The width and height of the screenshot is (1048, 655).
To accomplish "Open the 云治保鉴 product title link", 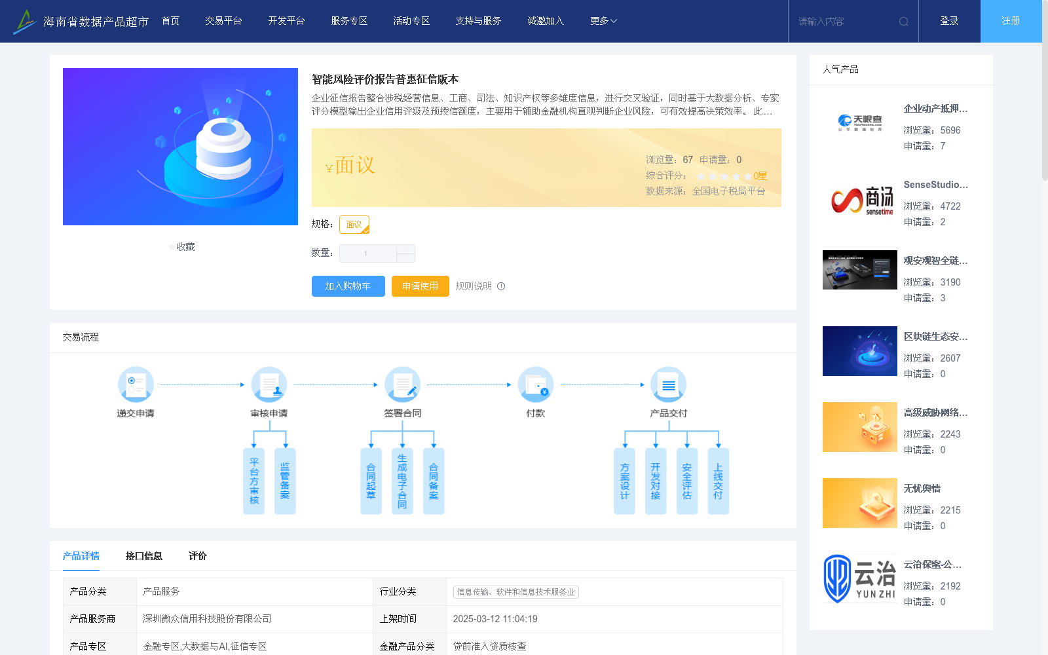I will (x=933, y=565).
